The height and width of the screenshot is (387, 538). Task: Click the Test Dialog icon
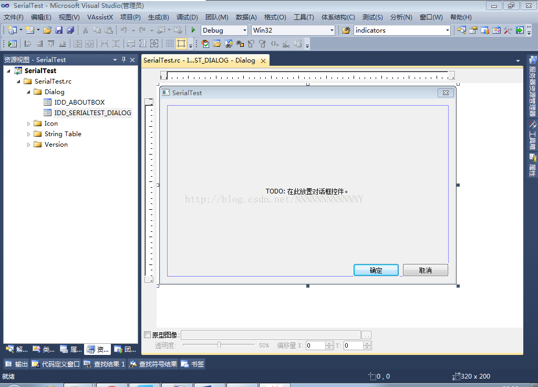click(13, 44)
